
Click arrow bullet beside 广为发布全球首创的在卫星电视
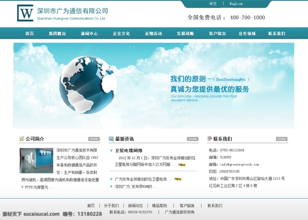tap(111, 179)
